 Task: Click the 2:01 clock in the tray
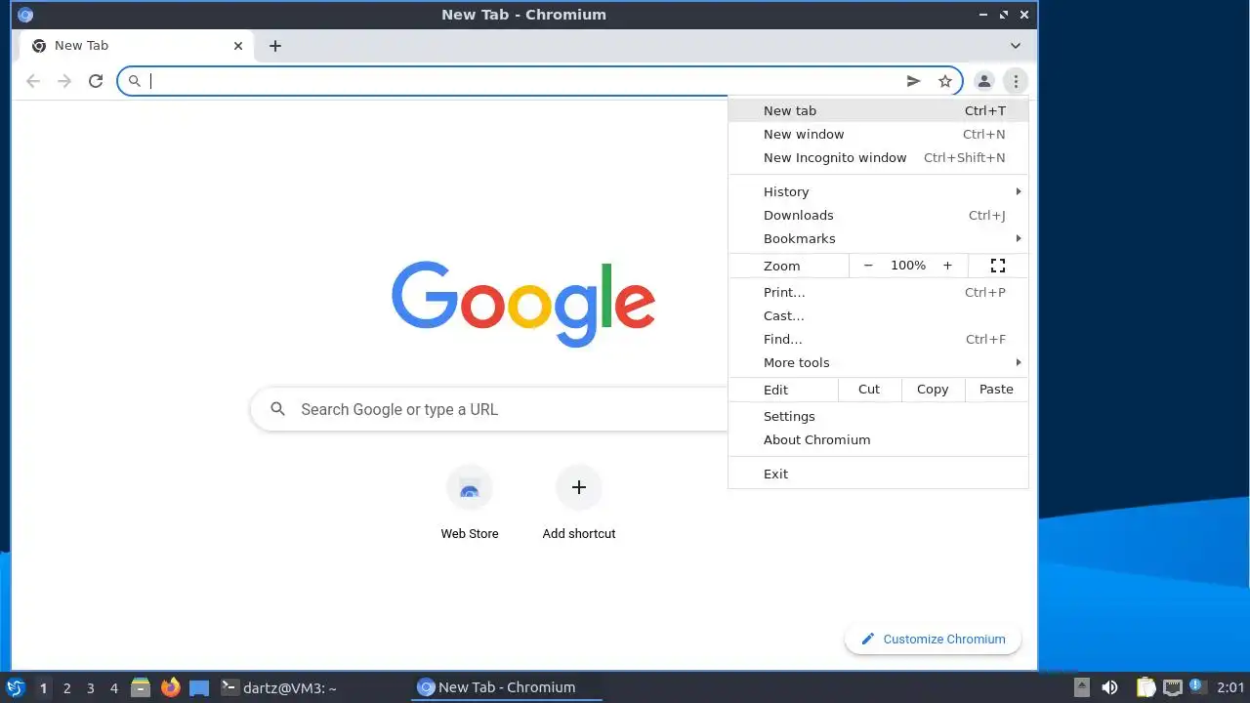point(1230,687)
